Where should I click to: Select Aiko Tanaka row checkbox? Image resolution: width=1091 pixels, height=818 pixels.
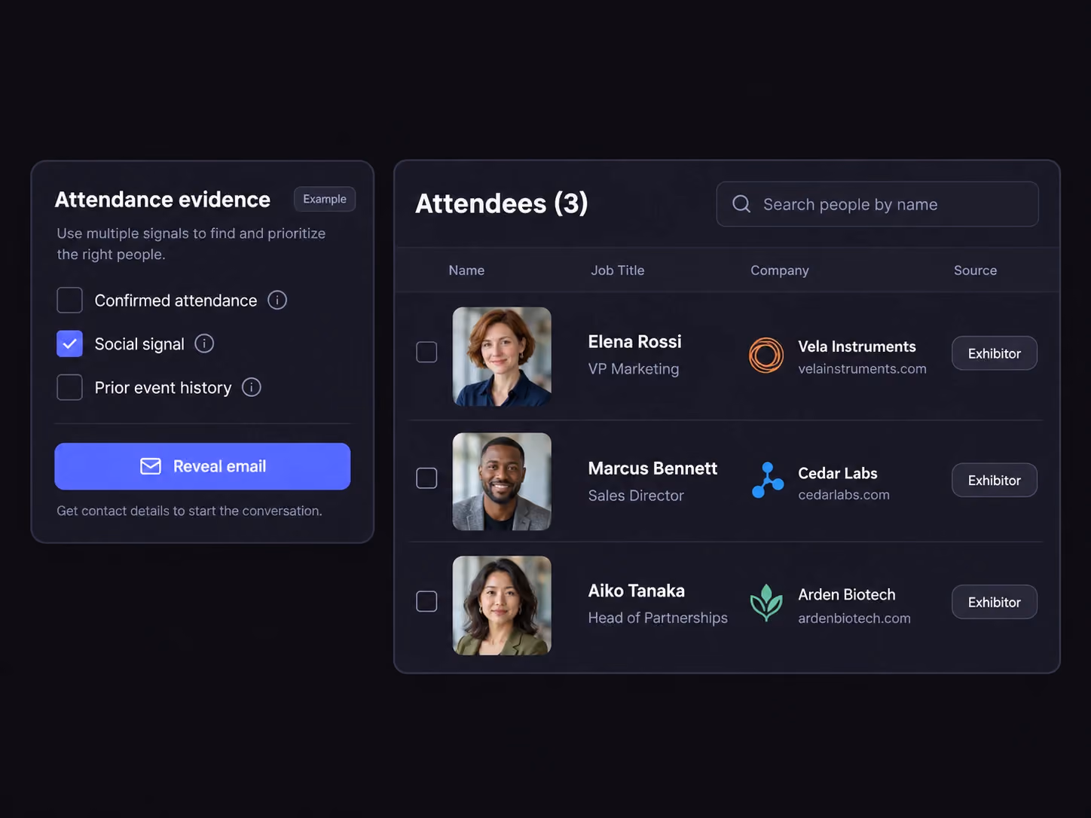pos(426,601)
